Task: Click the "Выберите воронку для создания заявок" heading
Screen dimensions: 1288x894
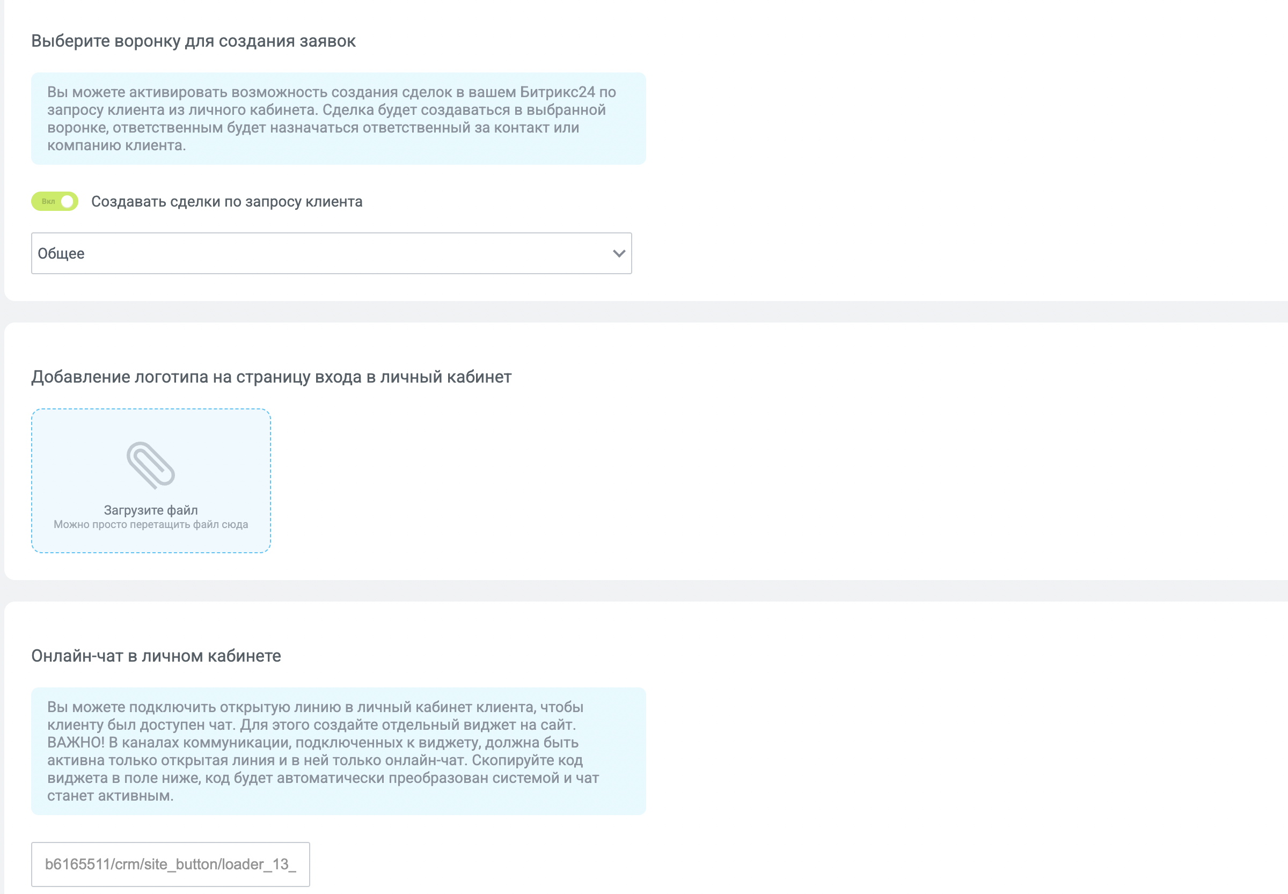Action: [193, 41]
